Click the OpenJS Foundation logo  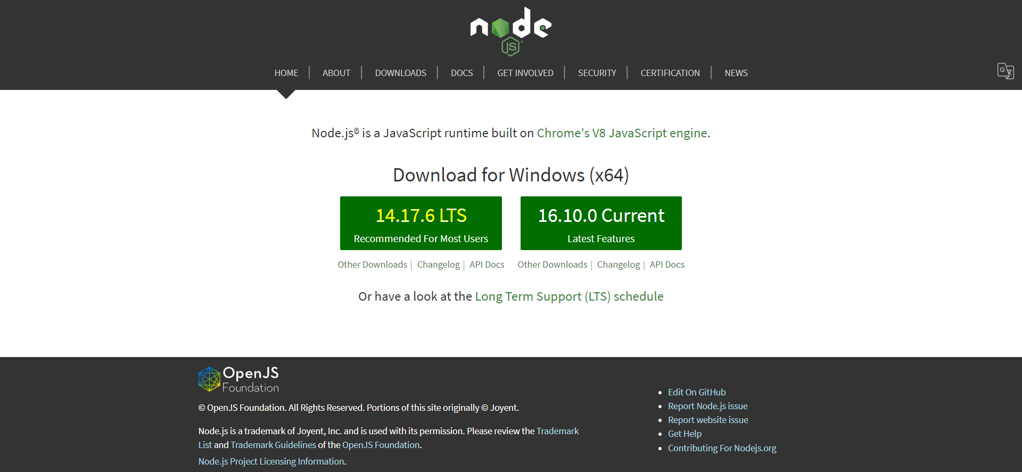238,379
